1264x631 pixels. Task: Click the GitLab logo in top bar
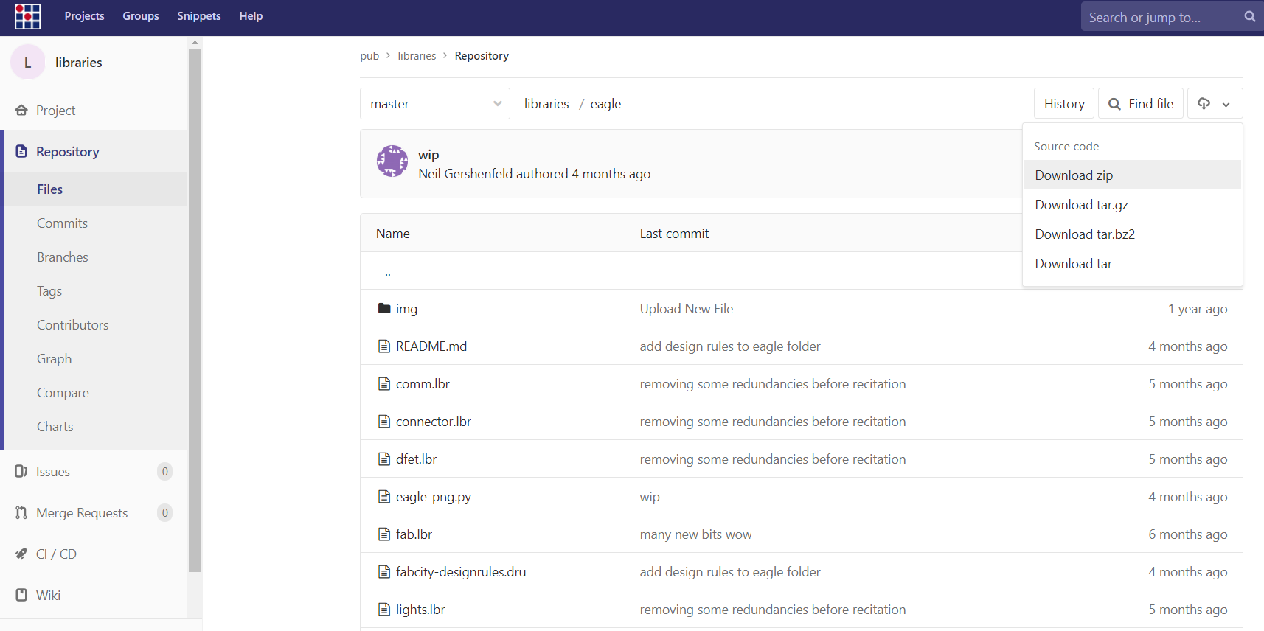(x=27, y=16)
